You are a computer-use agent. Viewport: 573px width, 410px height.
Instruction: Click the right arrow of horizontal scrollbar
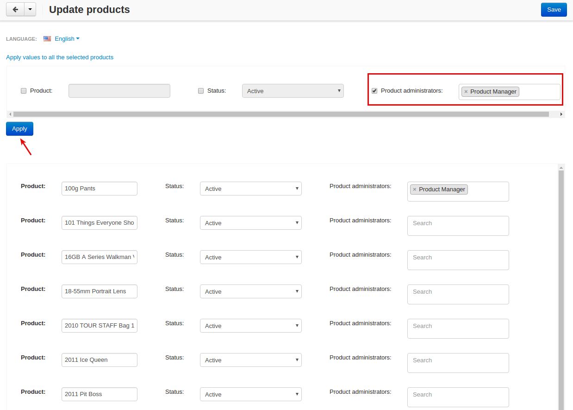pyautogui.click(x=561, y=114)
